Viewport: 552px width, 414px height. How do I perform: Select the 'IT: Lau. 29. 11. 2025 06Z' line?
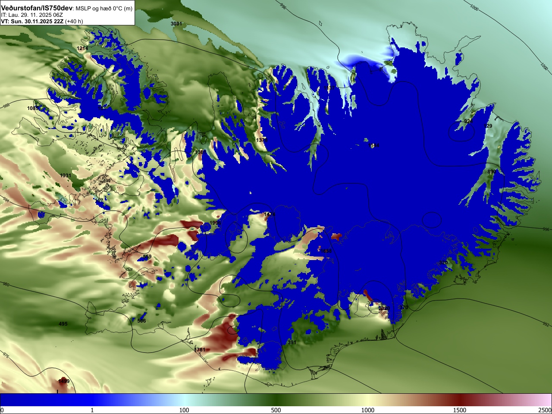point(32,15)
